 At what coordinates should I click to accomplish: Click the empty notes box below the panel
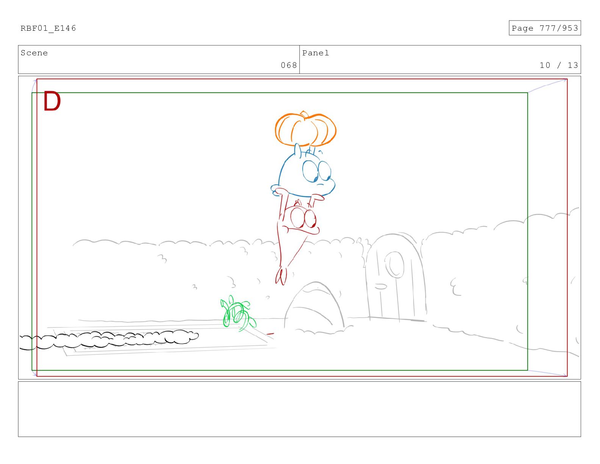pyautogui.click(x=299, y=409)
